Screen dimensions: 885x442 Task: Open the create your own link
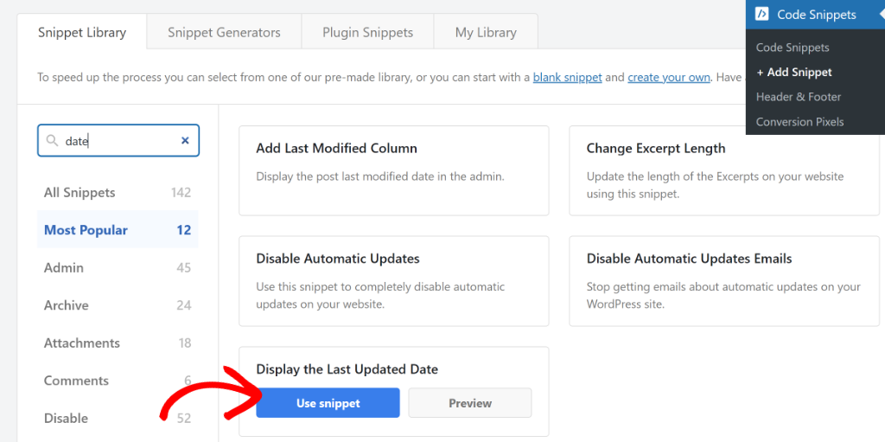pos(669,77)
